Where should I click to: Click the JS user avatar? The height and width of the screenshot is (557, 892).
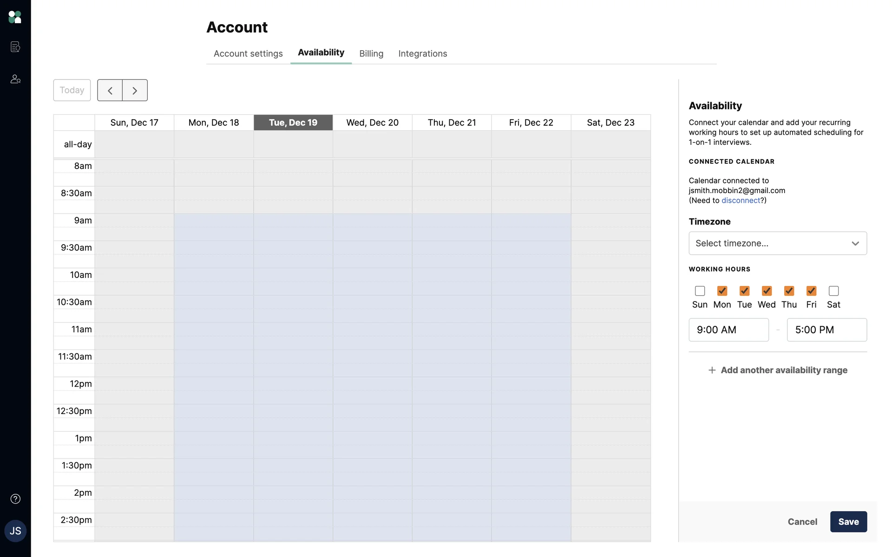[x=15, y=531]
